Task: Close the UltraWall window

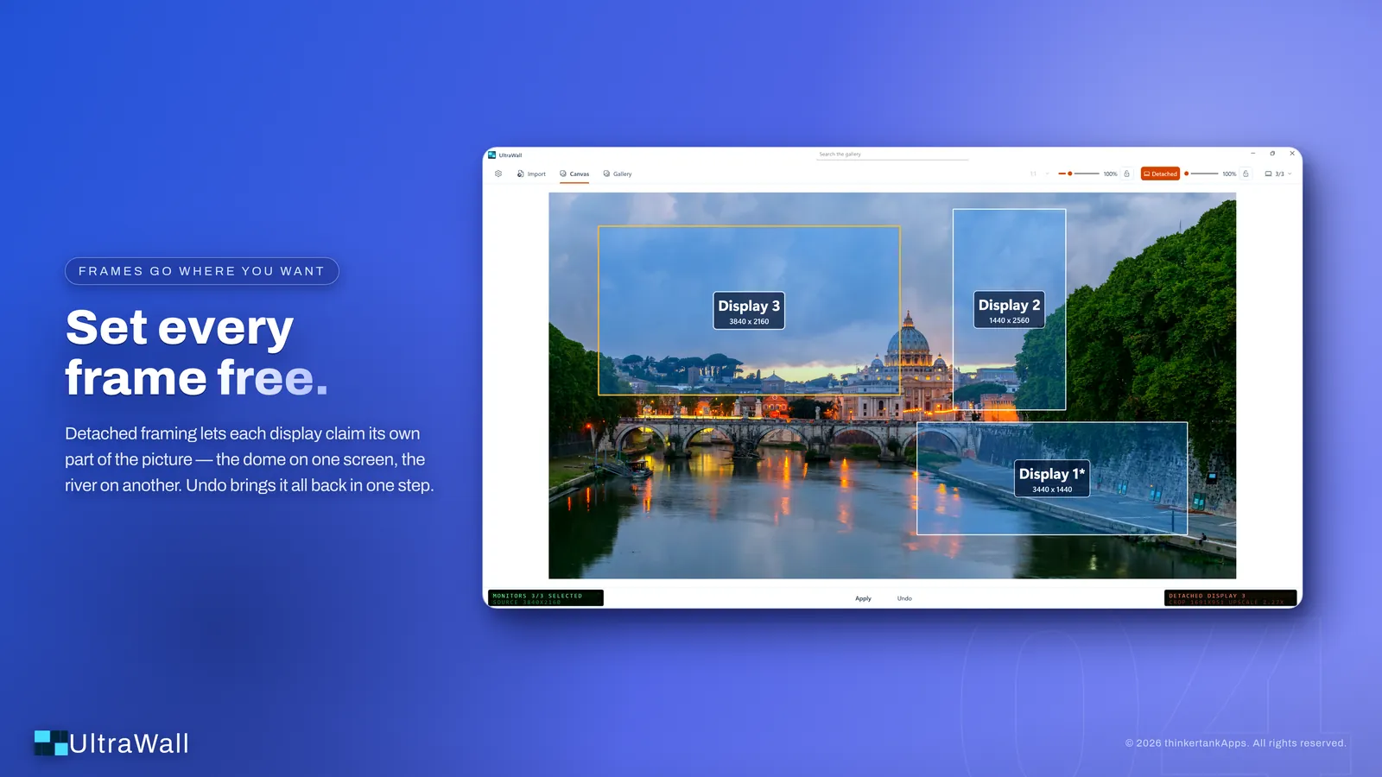Action: tap(1292, 154)
